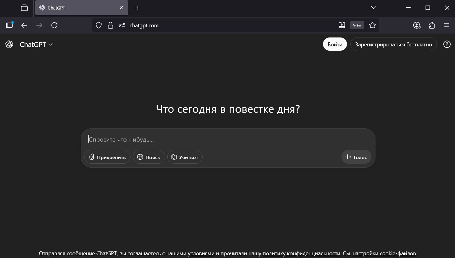Open Firefox hamburger application menu

446,25
